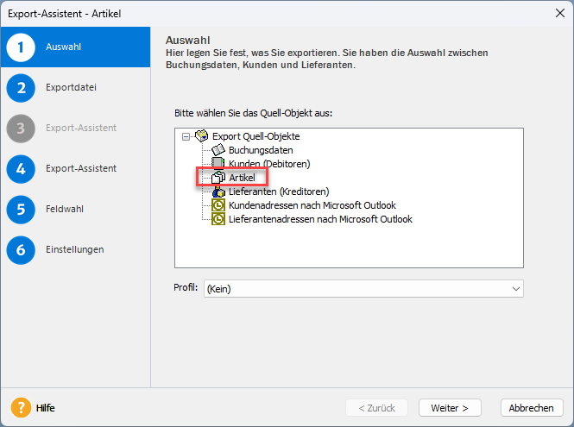Click the Artikel boxes icon
The height and width of the screenshot is (427, 574).
pos(218,177)
